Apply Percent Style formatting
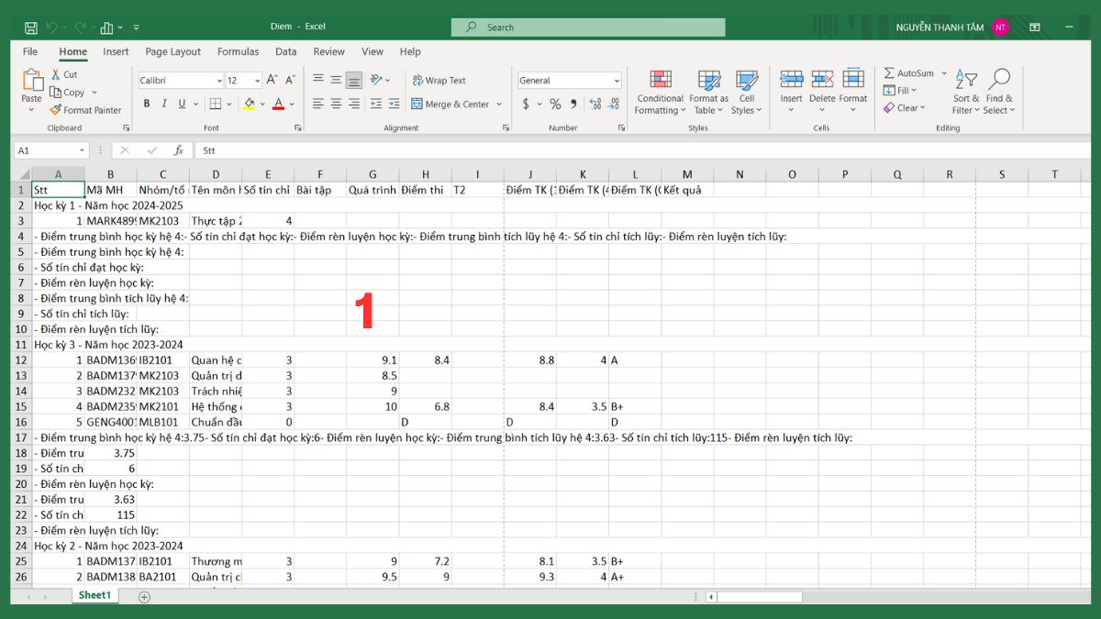 pos(555,105)
